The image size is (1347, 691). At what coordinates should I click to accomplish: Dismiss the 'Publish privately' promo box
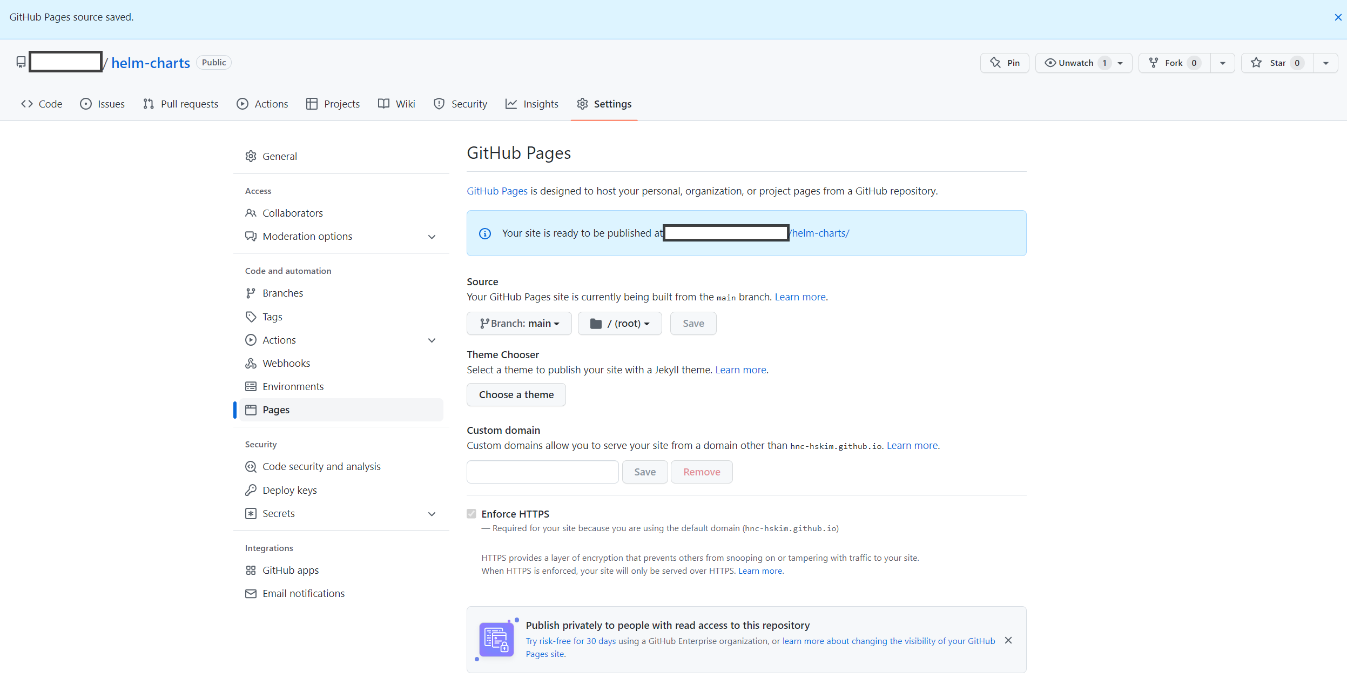pos(1008,640)
